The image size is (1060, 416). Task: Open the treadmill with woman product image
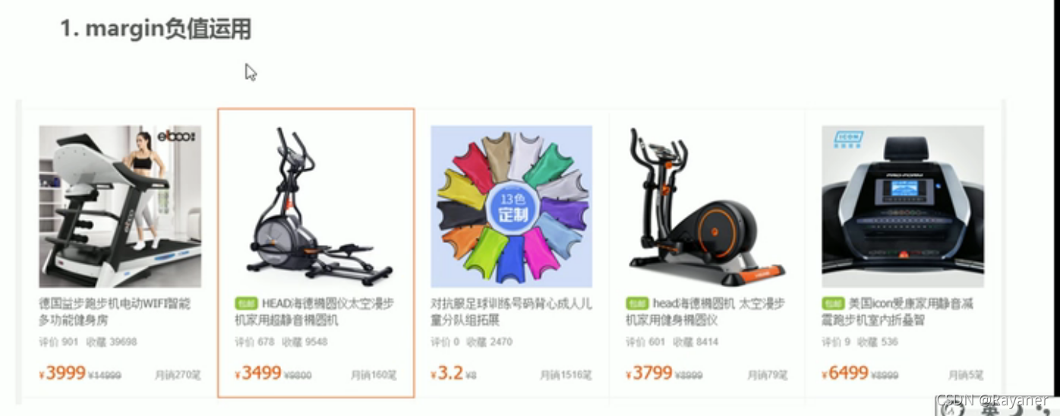[120, 206]
